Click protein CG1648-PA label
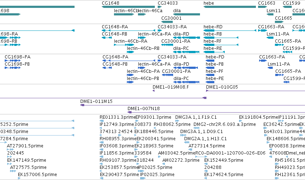 [115, 57]
